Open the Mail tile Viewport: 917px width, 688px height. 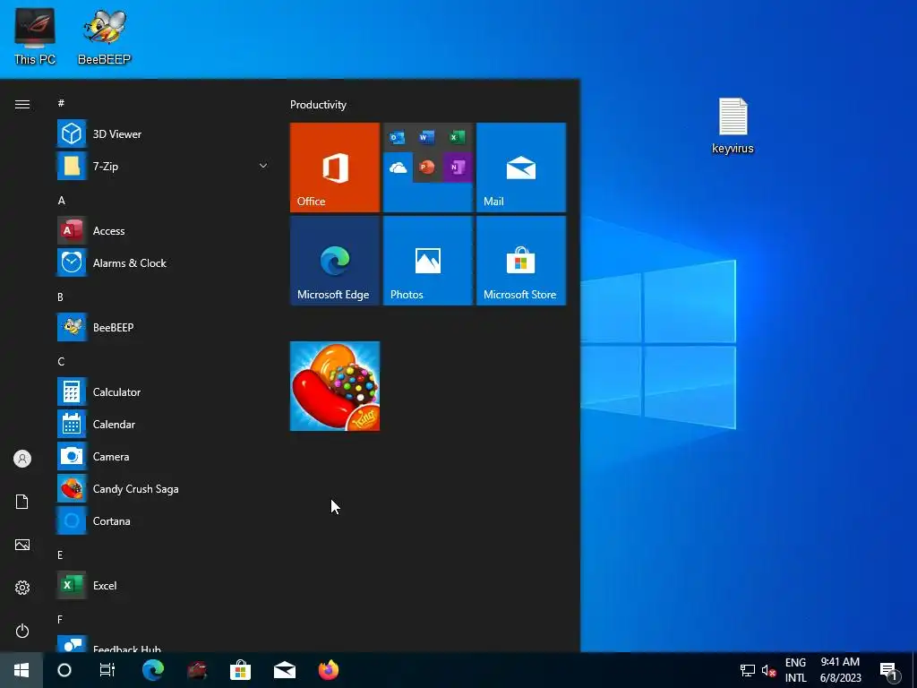(521, 168)
